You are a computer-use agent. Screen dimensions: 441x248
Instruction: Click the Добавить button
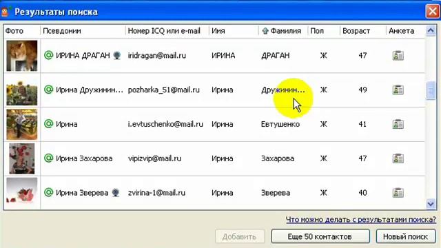(x=240, y=236)
